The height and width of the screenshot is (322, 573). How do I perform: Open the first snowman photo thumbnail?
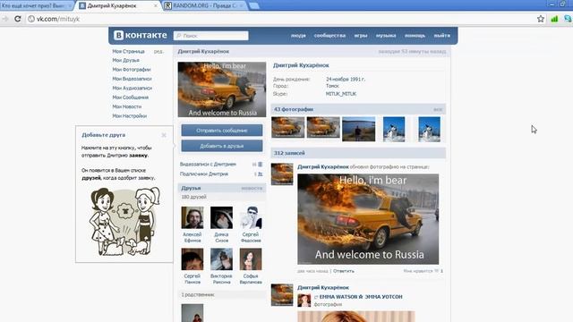tap(394, 129)
